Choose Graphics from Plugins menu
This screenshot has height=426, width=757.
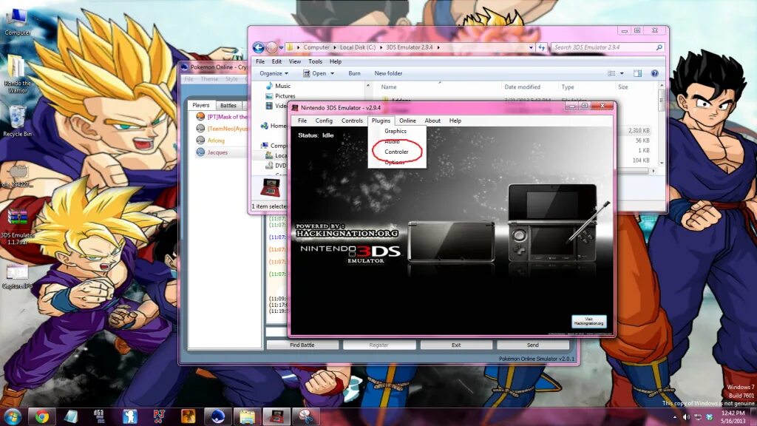pos(397,132)
